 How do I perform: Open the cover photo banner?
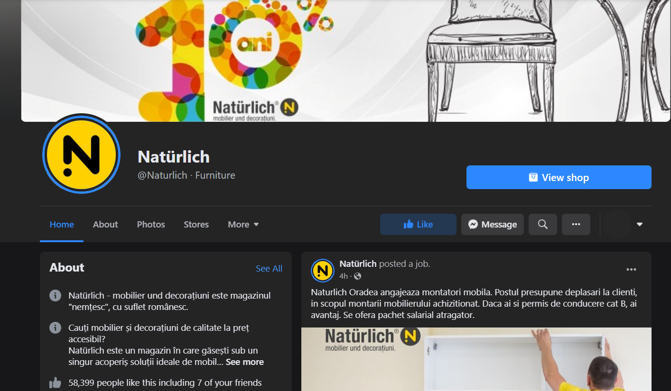click(x=346, y=61)
